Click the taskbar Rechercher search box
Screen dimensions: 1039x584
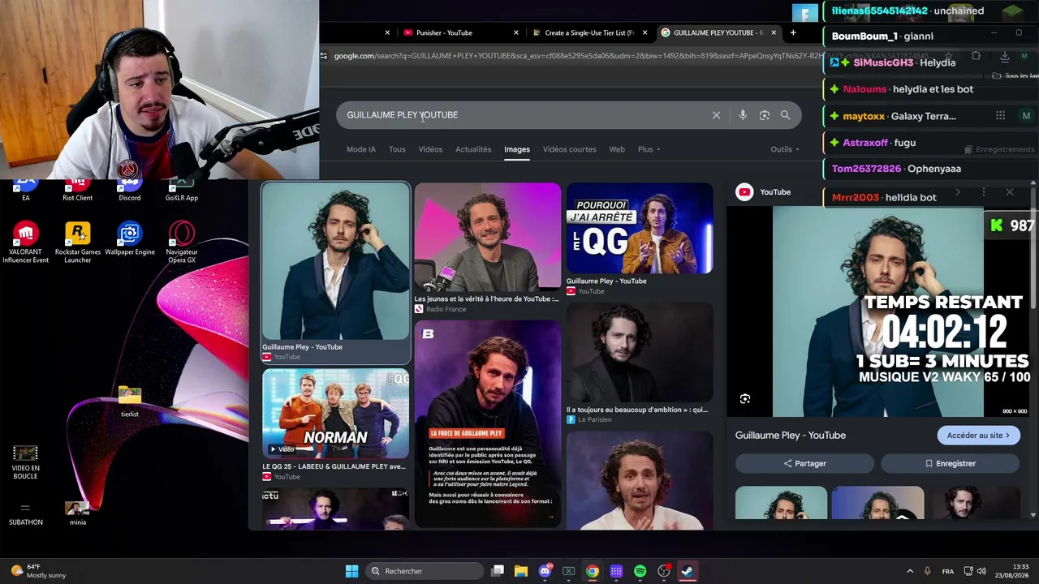click(425, 571)
